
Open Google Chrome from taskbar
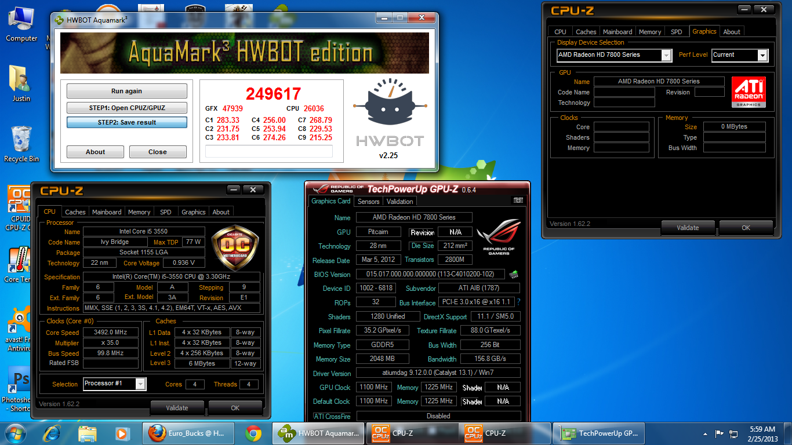coord(253,433)
